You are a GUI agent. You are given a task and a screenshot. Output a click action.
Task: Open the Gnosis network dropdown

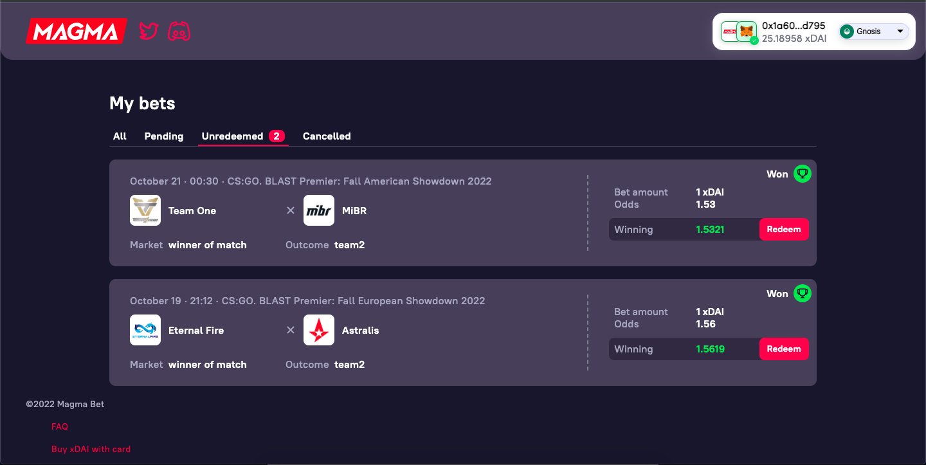[874, 32]
